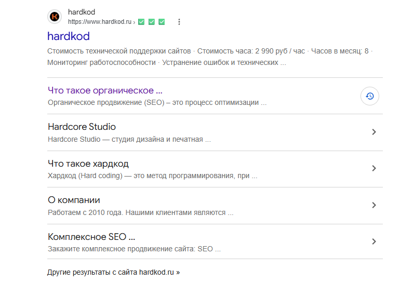Click description 'студия дизайна и печатная' text
Screen dimensions: 414x283
click(x=157, y=139)
